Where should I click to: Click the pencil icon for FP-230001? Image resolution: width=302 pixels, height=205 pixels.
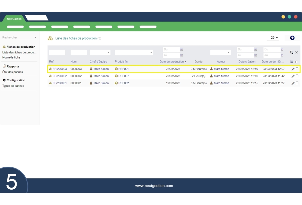pyautogui.click(x=293, y=83)
